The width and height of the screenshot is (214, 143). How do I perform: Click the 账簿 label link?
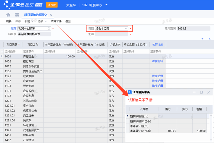point(14,28)
